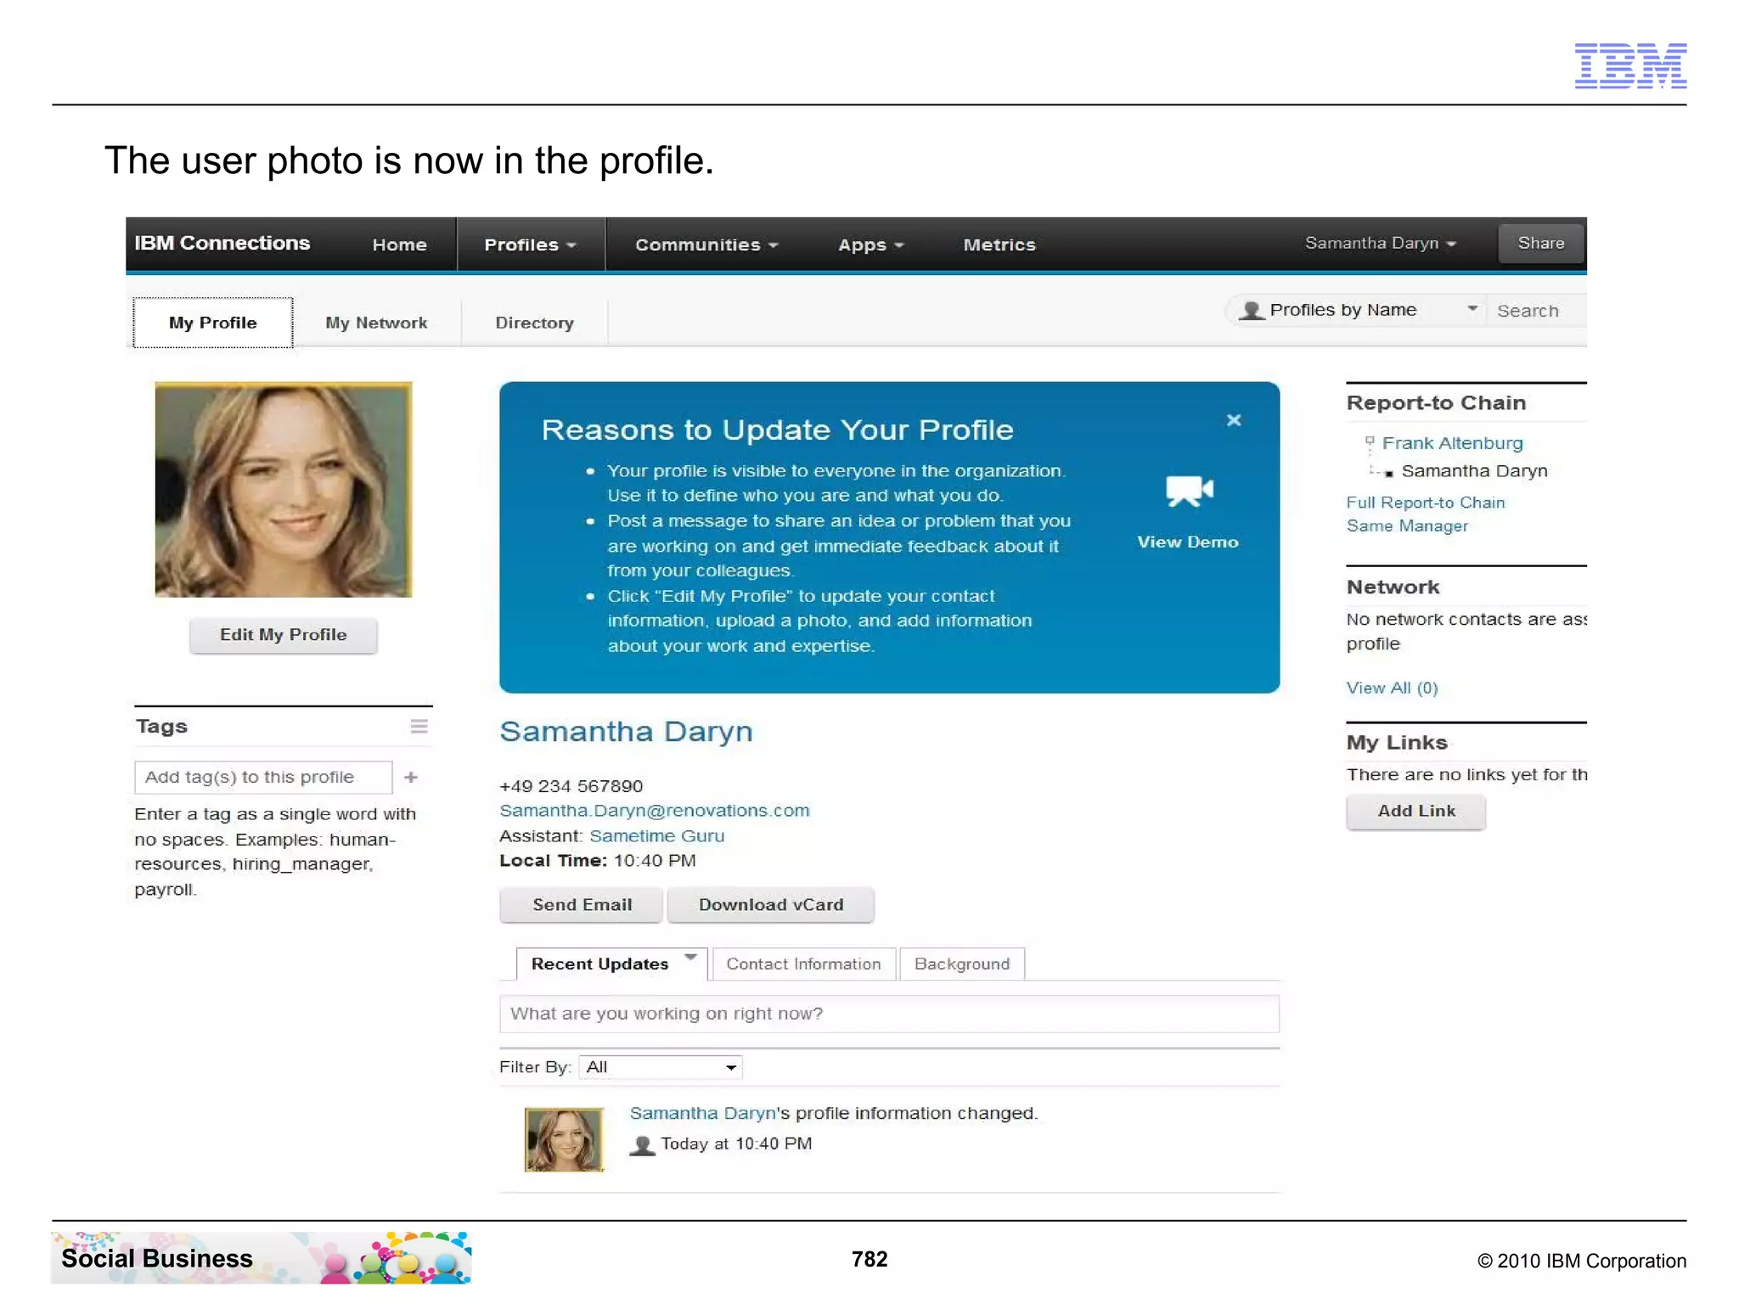Switch to the Background tab
Screen dimensions: 1739x1304
962,964
